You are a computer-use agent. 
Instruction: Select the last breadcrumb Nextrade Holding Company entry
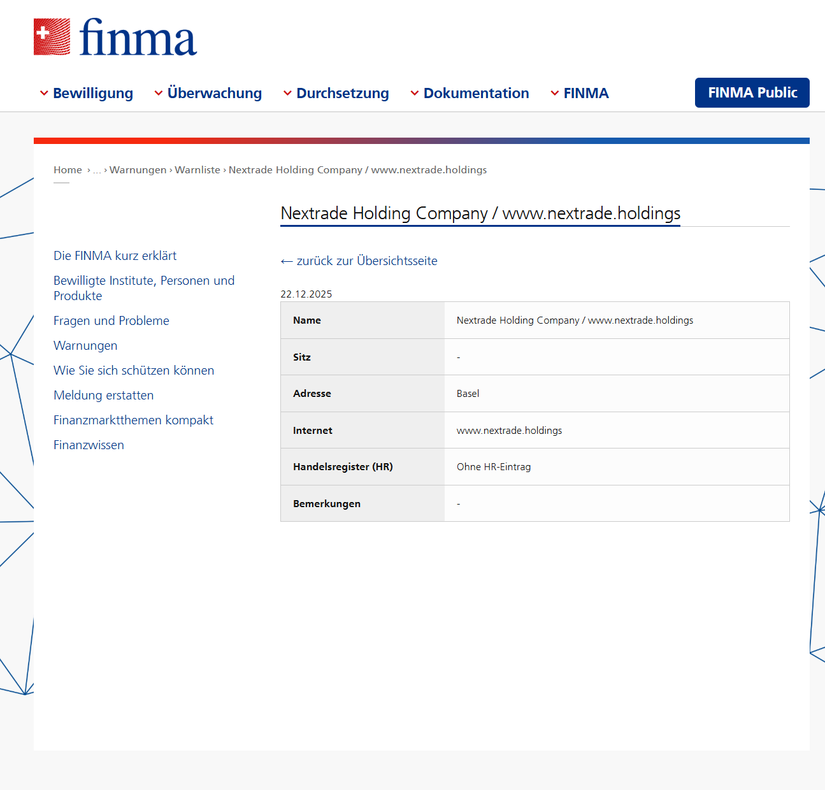tap(357, 170)
